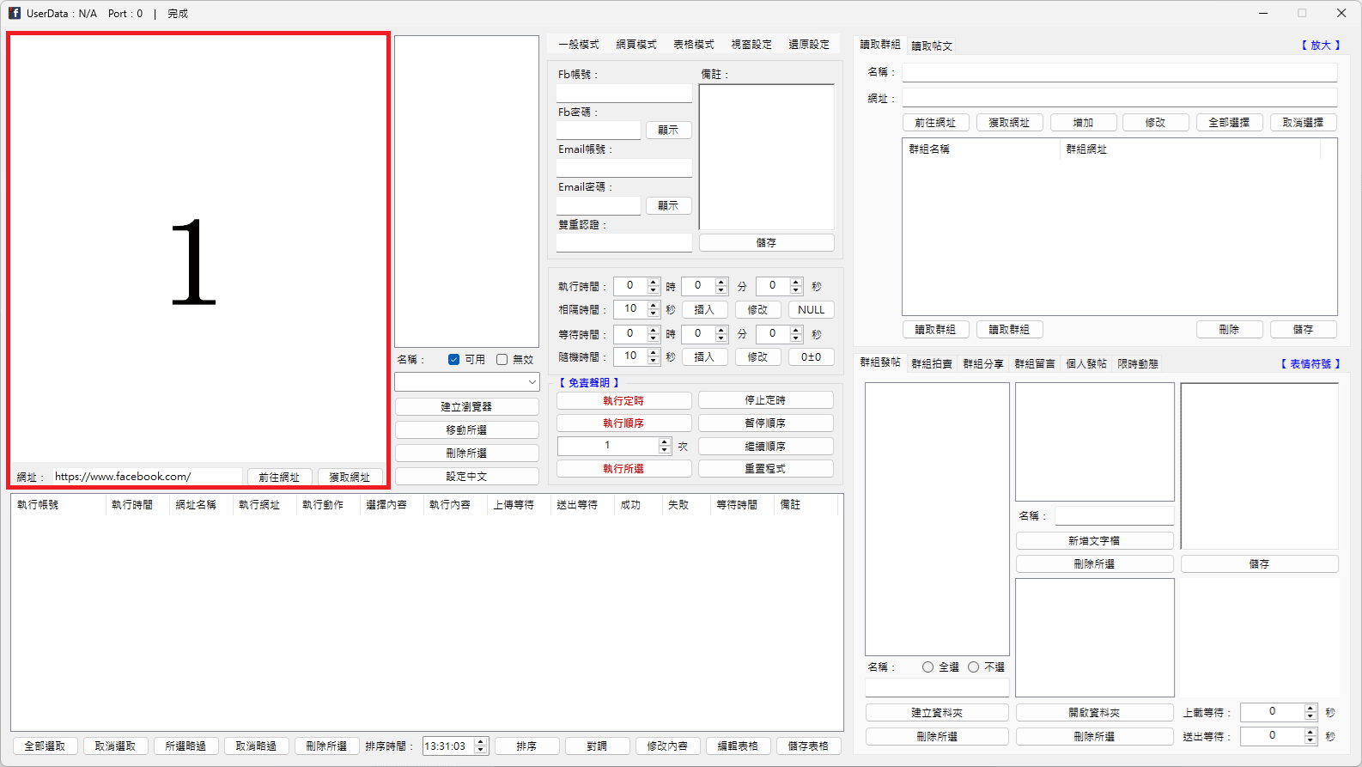Screen dimensions: 1362x767
Task: Click the facebook.com 網址 address field
Action: point(148,477)
